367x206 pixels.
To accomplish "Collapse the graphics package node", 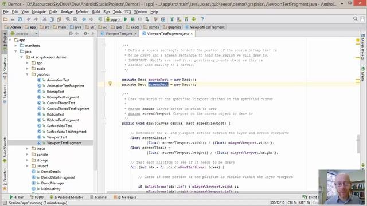I will tap(27, 74).
